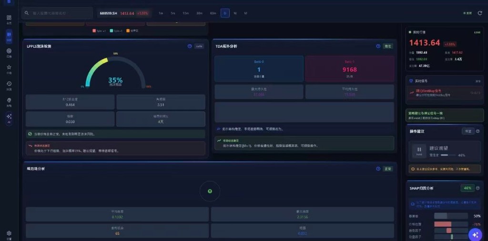Open the settings gear in sidebar
488x241 pixels.
click(9, 233)
